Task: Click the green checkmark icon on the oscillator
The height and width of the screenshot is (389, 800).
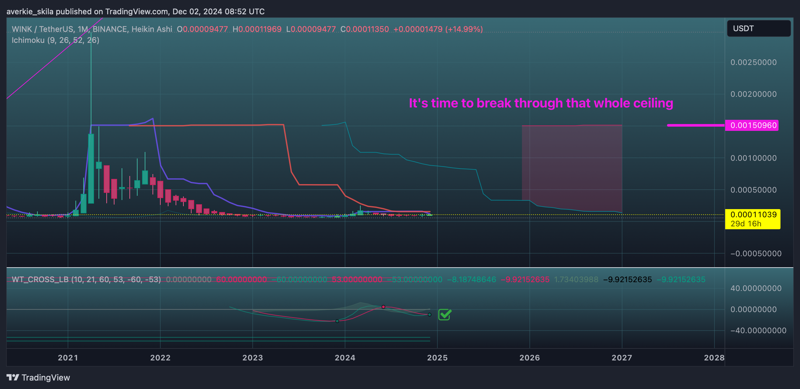Action: click(x=445, y=314)
